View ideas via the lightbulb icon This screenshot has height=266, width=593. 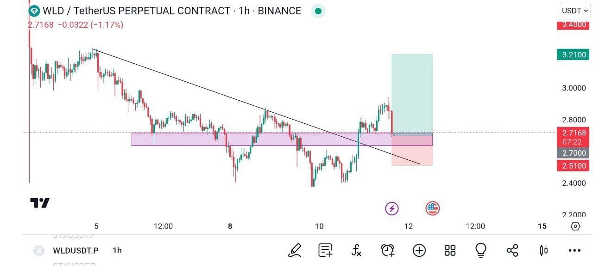[481, 250]
